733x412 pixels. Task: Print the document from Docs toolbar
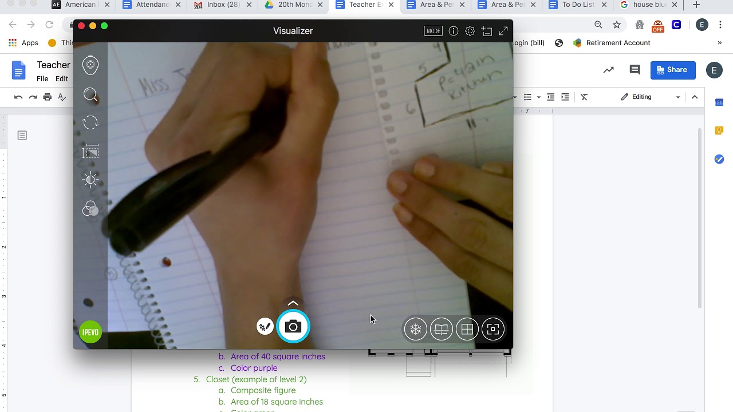click(x=48, y=97)
